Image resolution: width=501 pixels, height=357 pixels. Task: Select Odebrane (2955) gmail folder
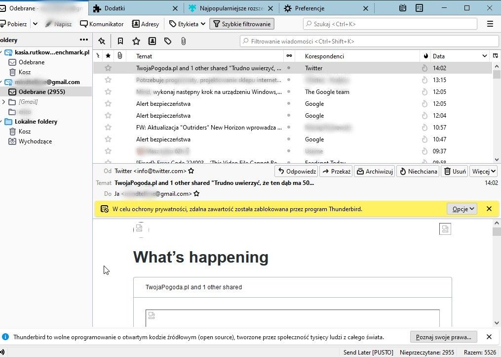click(x=41, y=92)
